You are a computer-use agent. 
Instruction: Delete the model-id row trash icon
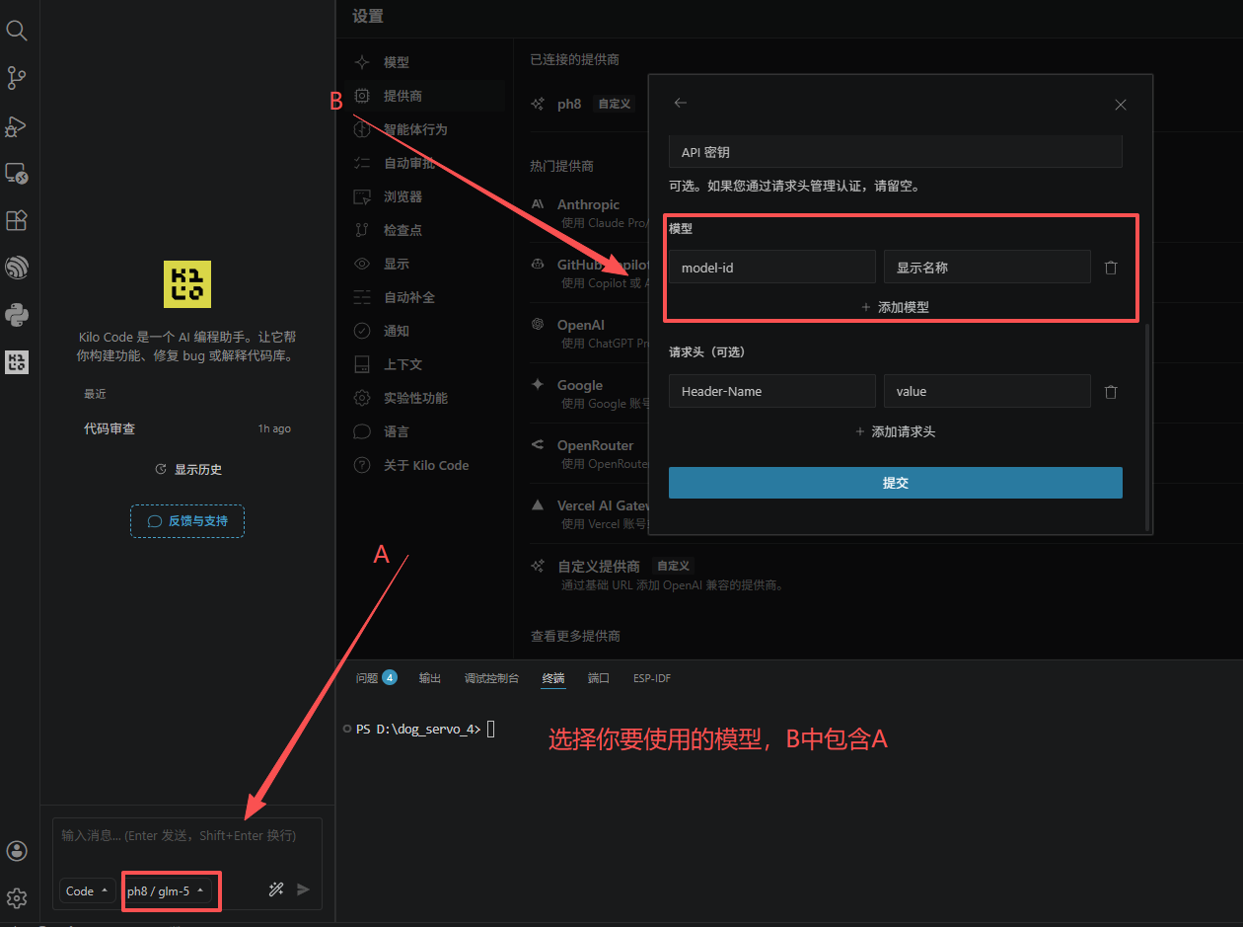(x=1111, y=268)
